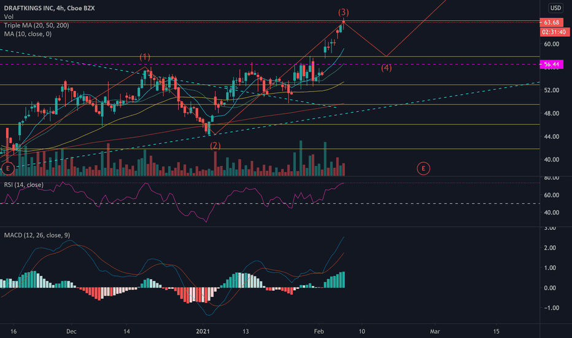Image resolution: width=572 pixels, height=338 pixels.
Task: Click the 40.00 price axis label
Action: [551, 160]
